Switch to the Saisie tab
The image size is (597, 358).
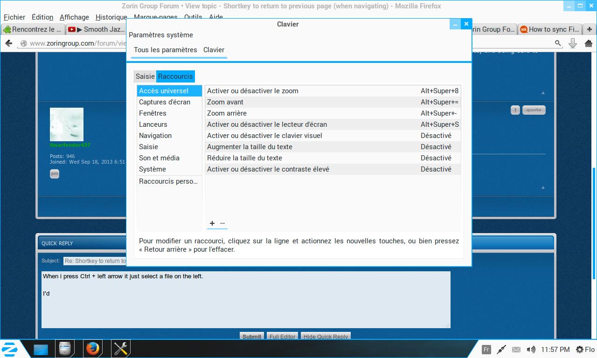(x=145, y=76)
